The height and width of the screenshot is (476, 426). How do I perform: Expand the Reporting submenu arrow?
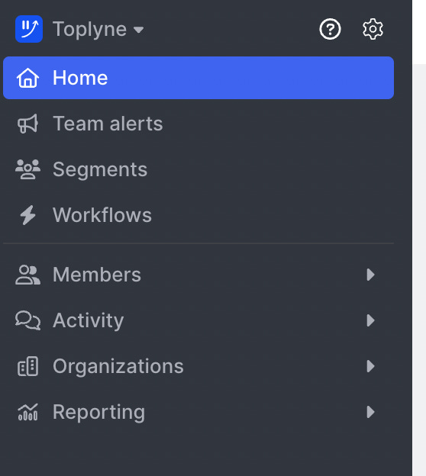coord(370,412)
